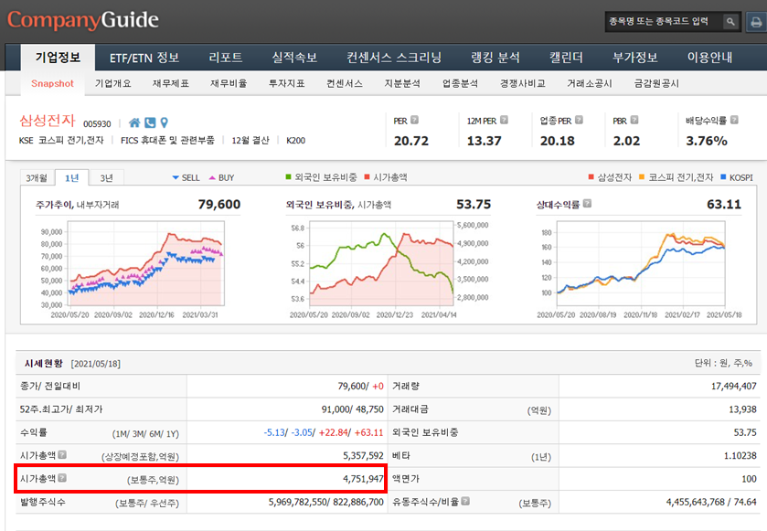Click the CompanyGuide logo
This screenshot has height=531, width=767.
click(82, 20)
